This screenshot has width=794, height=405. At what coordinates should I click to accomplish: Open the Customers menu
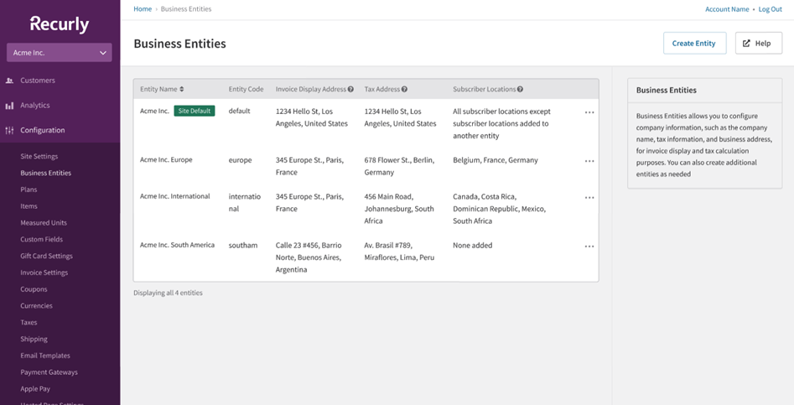point(38,80)
